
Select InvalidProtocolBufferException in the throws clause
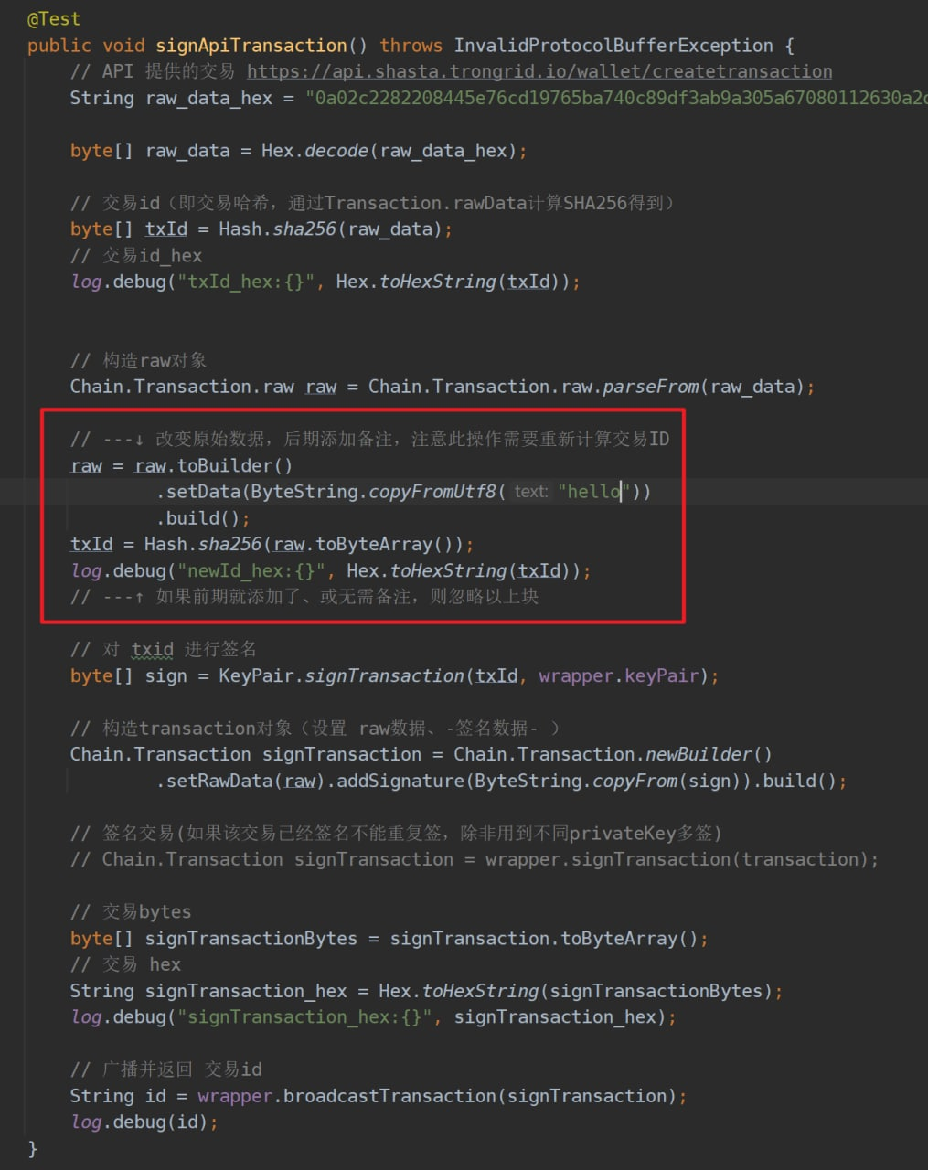pyautogui.click(x=613, y=46)
